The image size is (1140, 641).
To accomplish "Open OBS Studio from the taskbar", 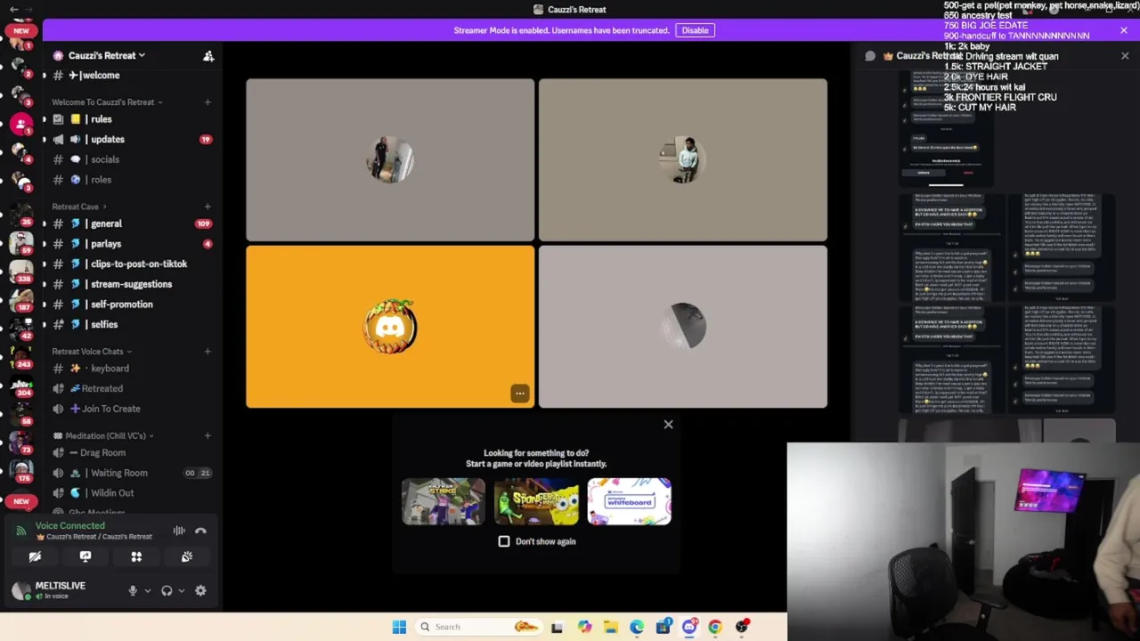I will [741, 627].
